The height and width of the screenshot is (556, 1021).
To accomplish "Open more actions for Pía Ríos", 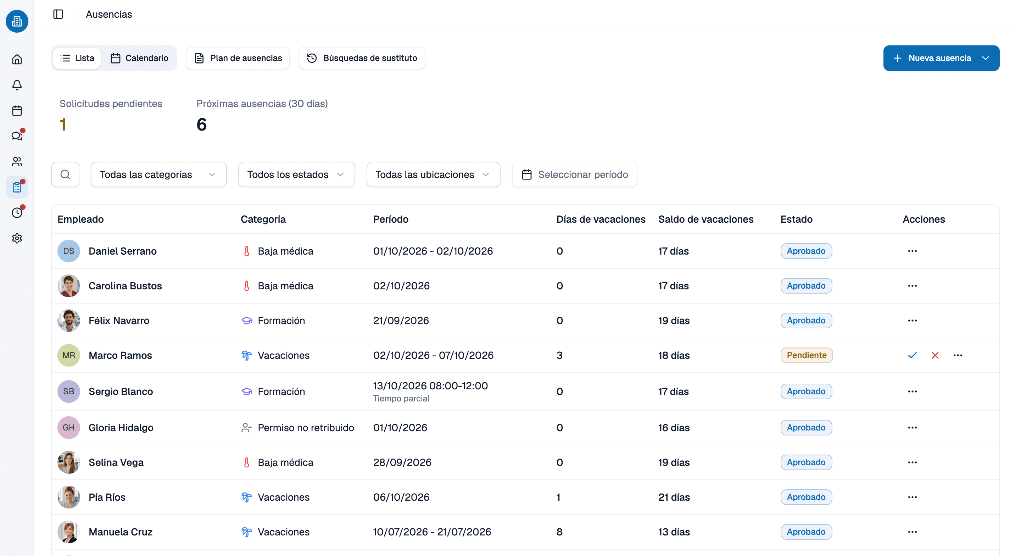I will (913, 497).
